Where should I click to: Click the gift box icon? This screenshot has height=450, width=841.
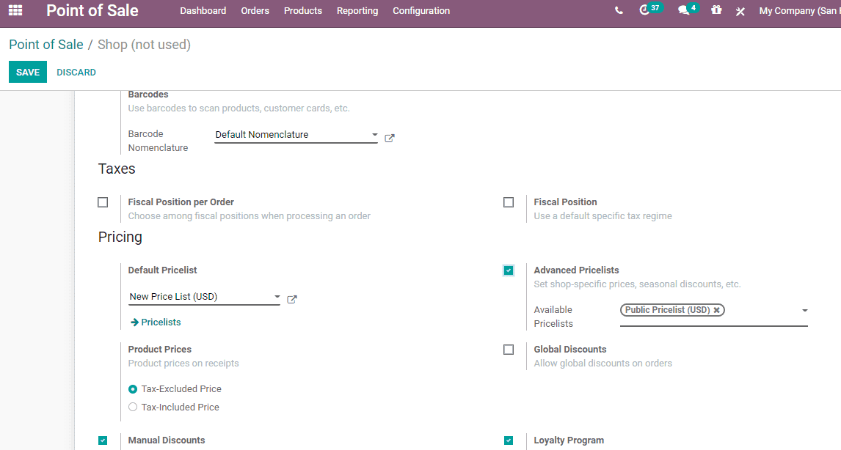point(716,10)
